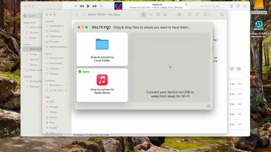
Task: Skip to previous track in Music
Action: (x=82, y=6)
